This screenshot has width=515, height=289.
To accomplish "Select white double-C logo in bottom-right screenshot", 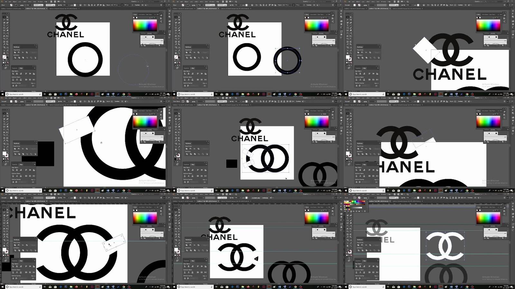I will click(445, 246).
